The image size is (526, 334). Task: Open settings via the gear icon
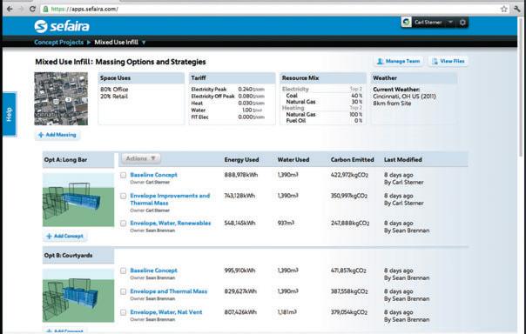coord(462,23)
